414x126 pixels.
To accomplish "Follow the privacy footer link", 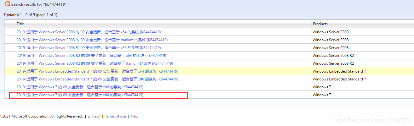I will click(x=94, y=116).
